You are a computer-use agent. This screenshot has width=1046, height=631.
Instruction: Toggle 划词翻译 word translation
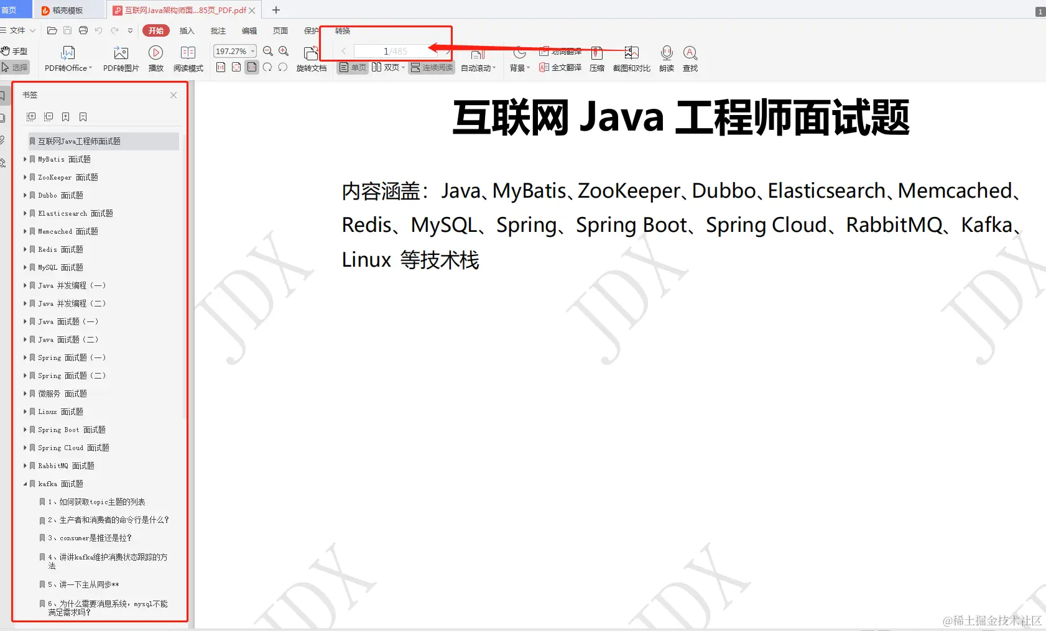pyautogui.click(x=560, y=51)
